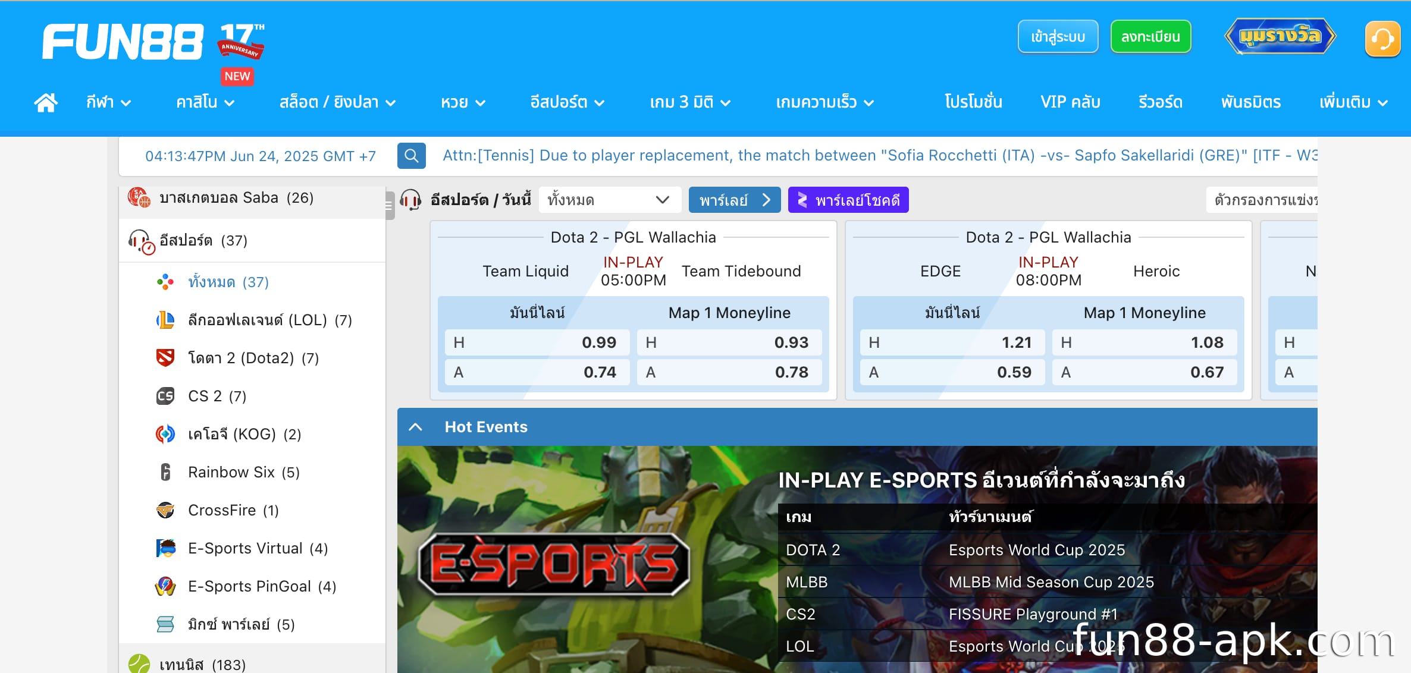Expand the เกมความเร็ว menu
This screenshot has height=673, width=1411.
(824, 102)
